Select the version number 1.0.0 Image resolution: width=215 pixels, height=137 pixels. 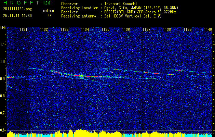tap(46, 3)
